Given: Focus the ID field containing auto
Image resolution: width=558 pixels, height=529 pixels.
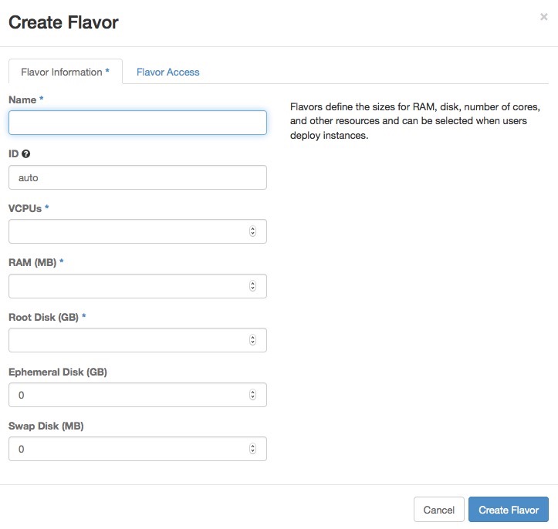Looking at the screenshot, I should 137,177.
